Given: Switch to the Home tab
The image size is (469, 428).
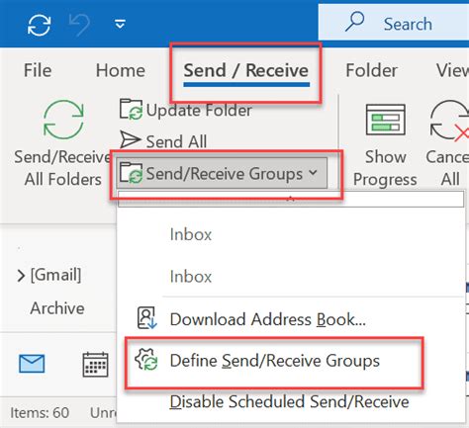Looking at the screenshot, I should pos(121,70).
